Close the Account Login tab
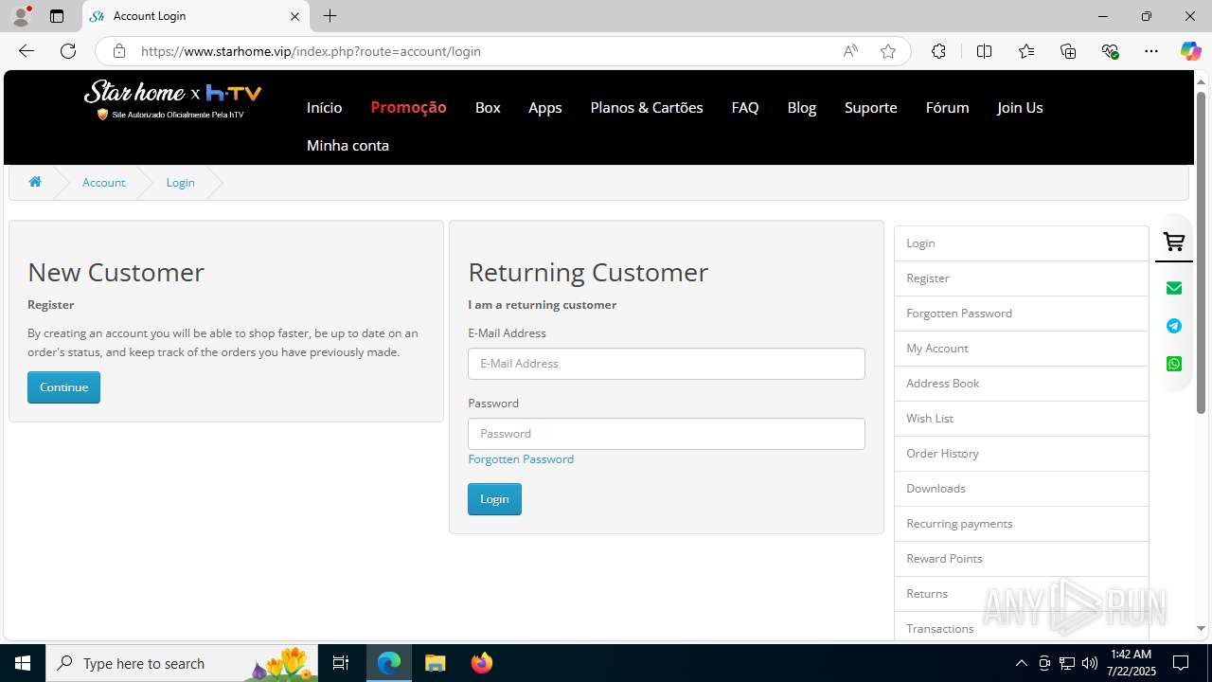 point(294,16)
